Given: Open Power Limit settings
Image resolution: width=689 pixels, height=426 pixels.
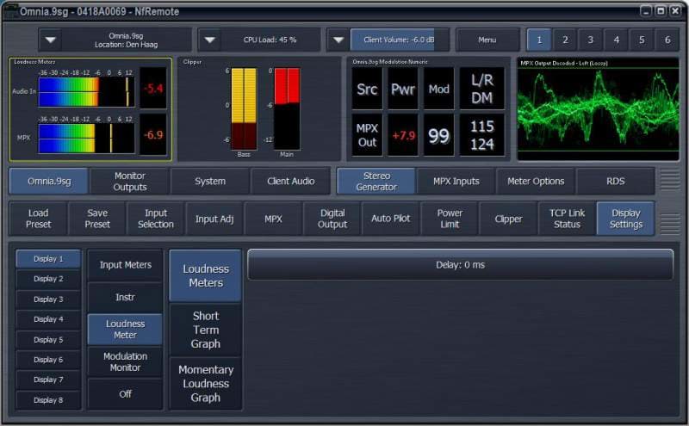Looking at the screenshot, I should [x=450, y=219].
